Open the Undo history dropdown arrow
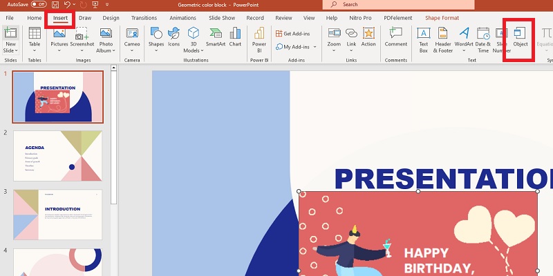Viewport: 553px width, 276px height. 74,5
